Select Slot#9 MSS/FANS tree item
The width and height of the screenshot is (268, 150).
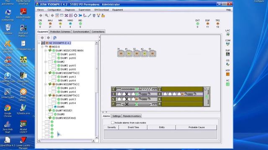point(65,118)
